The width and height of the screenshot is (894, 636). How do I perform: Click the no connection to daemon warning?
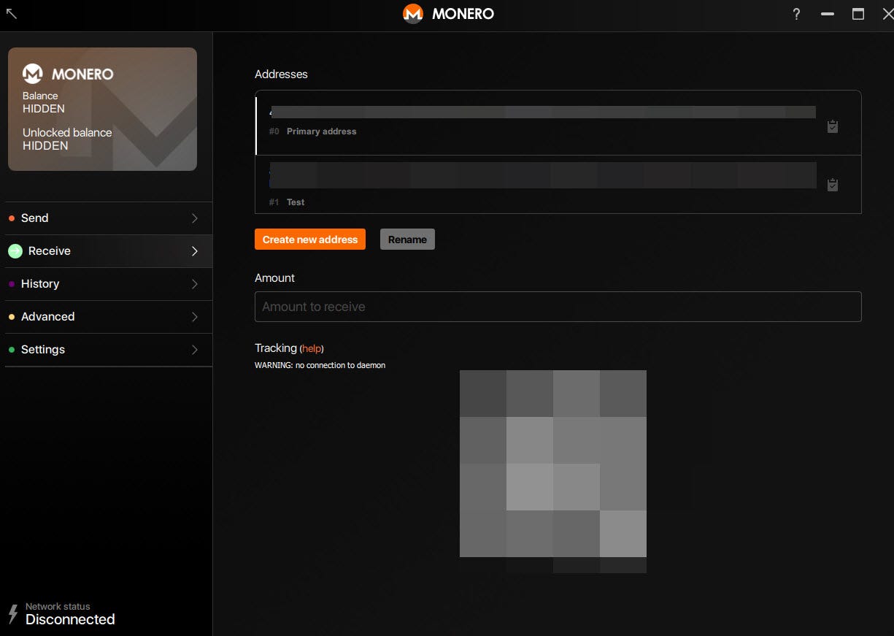click(x=320, y=365)
